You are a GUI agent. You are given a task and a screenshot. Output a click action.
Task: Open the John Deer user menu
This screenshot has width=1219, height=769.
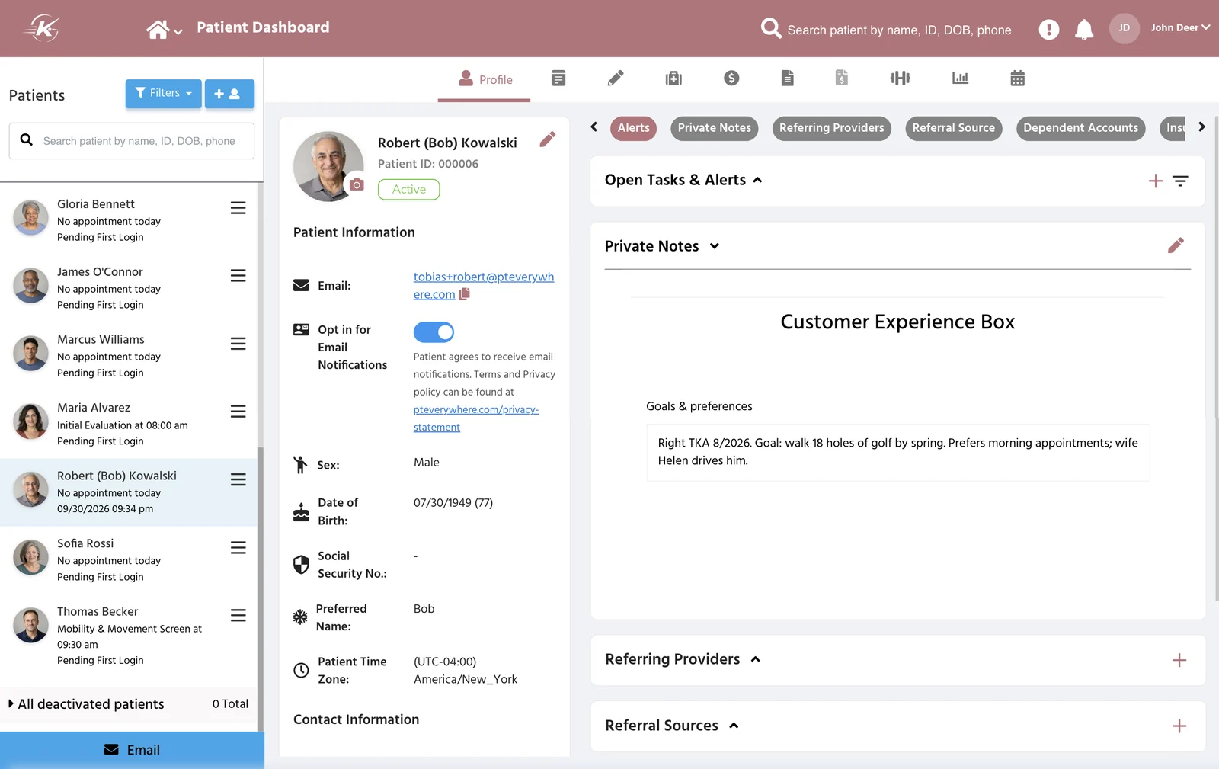[x=1179, y=28]
